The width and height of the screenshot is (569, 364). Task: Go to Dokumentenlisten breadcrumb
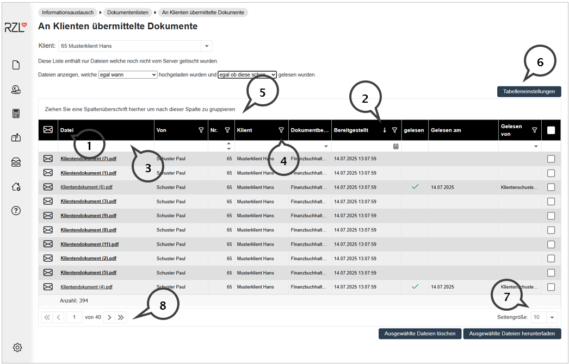(x=129, y=12)
